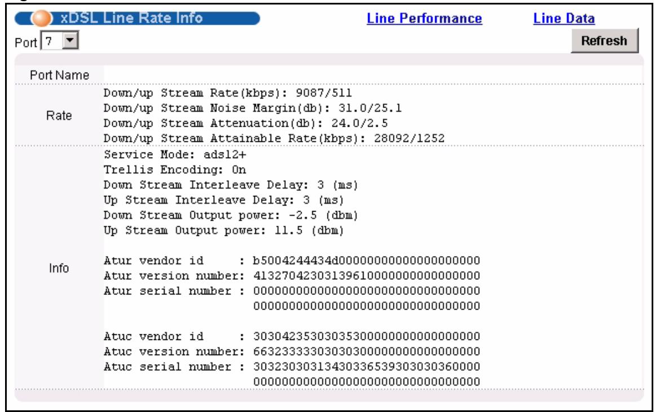The height and width of the screenshot is (412, 655).
Task: Open the Line Performance link
Action: [x=424, y=19]
